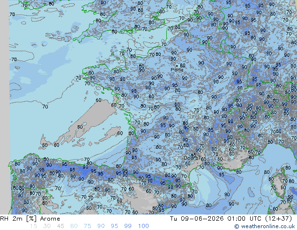The height and width of the screenshot is (230, 297).
Task: Click the Paris city label on the map
Action: [177, 70]
